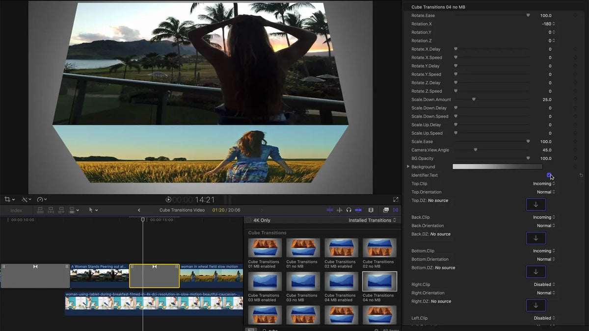
Task: Toggle the Transitions browser bowtie icon
Action: click(396, 210)
